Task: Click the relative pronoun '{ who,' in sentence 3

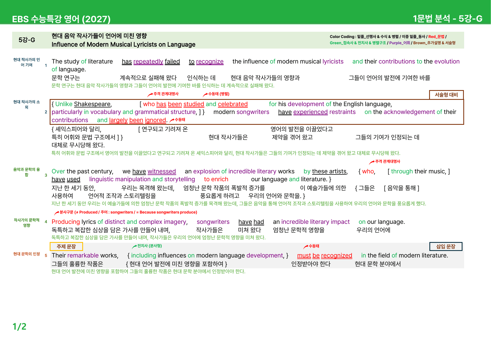Action: 367,171
